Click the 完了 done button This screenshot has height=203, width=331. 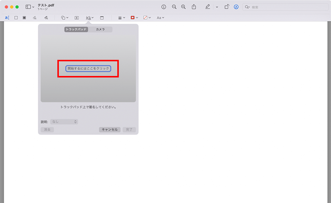point(129,130)
